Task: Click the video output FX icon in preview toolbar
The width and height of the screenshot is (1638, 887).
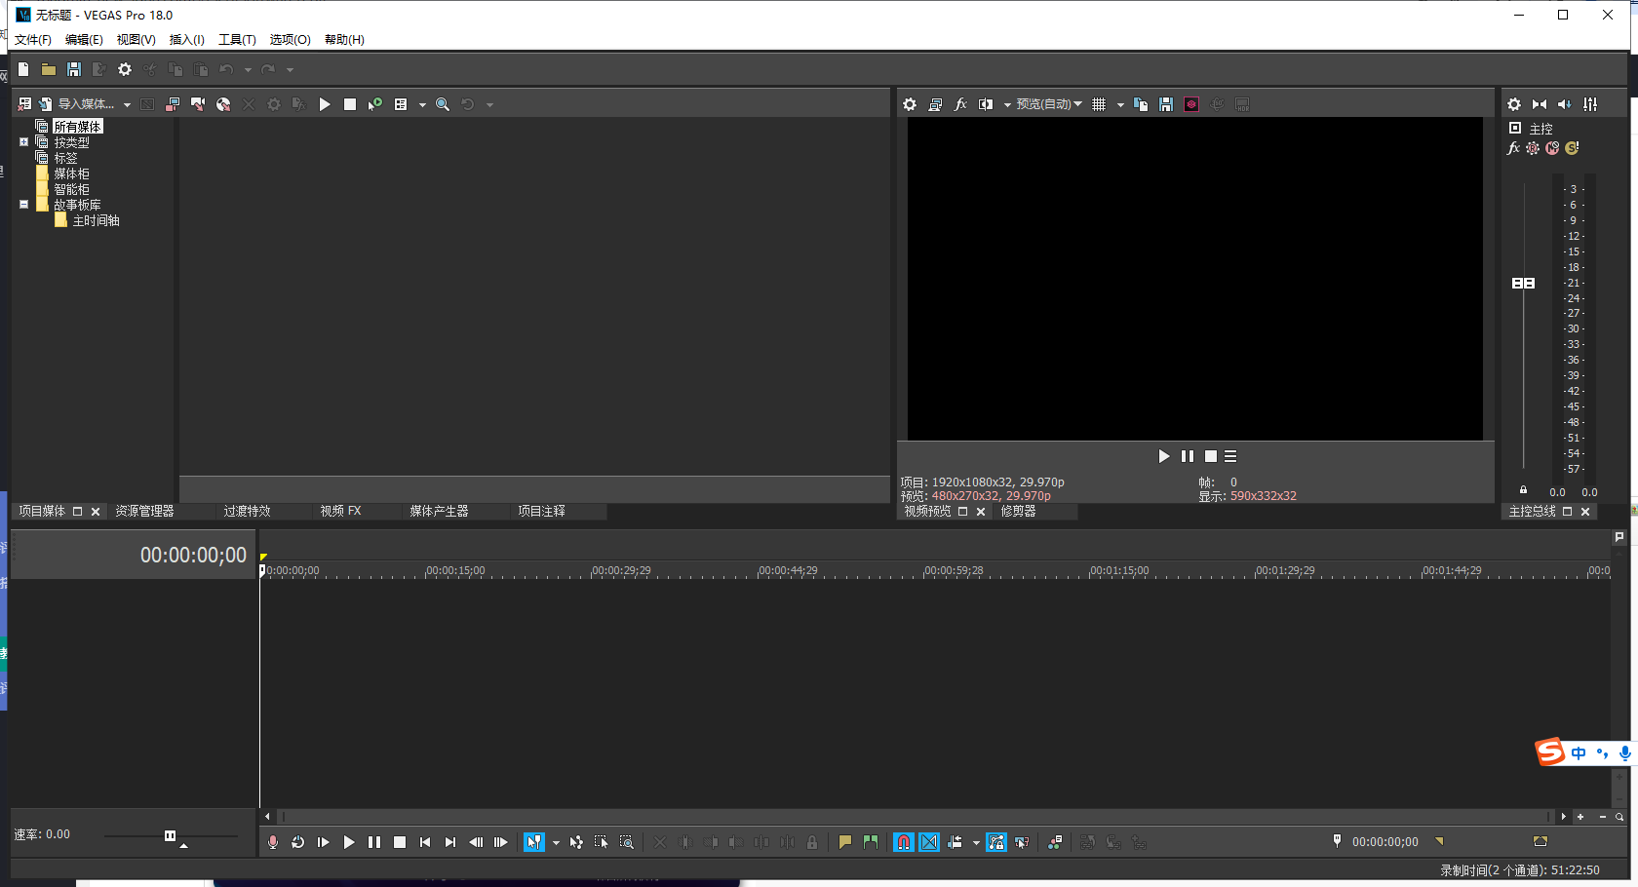Action: [x=960, y=104]
